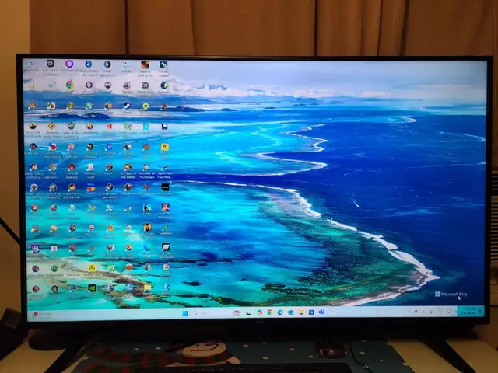Click the Microsoft Bing wallpaper info link
498x373 pixels.
pos(451,295)
